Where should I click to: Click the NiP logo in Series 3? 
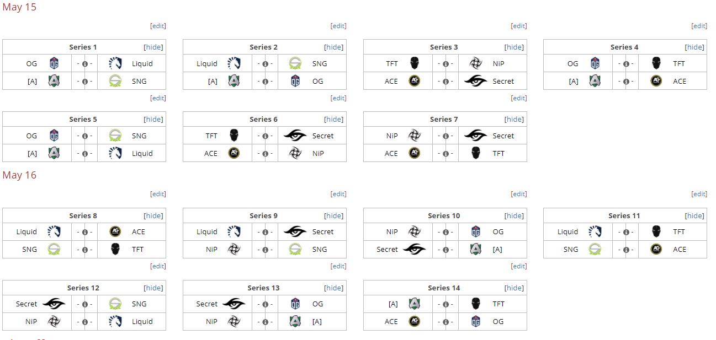click(475, 63)
